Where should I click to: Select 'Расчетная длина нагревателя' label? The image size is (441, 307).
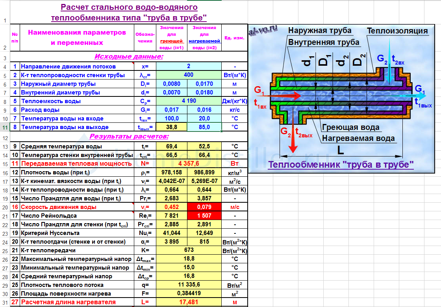69,302
